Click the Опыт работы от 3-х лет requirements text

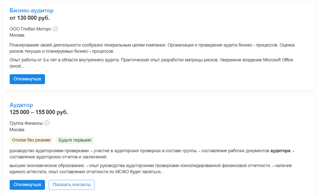151,63
